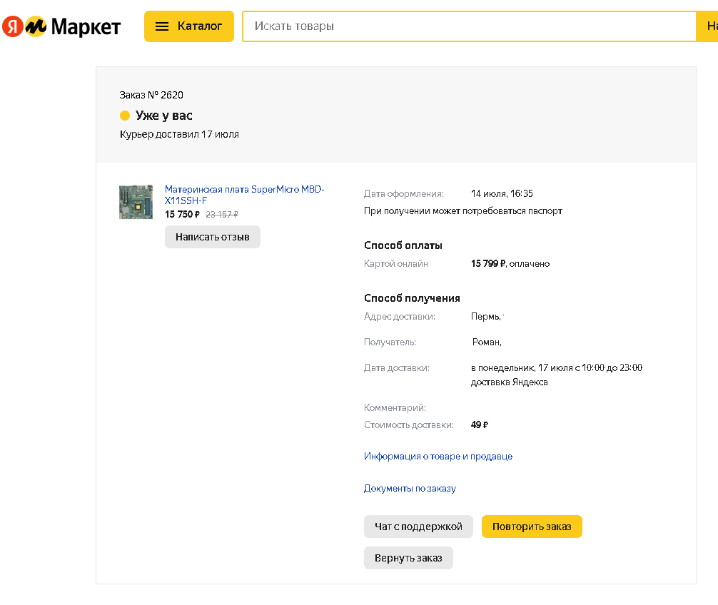Open the "Документы по заказу" link
The width and height of the screenshot is (718, 605).
point(410,489)
